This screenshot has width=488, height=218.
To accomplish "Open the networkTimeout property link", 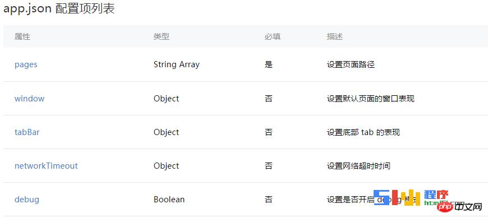I will tap(46, 166).
